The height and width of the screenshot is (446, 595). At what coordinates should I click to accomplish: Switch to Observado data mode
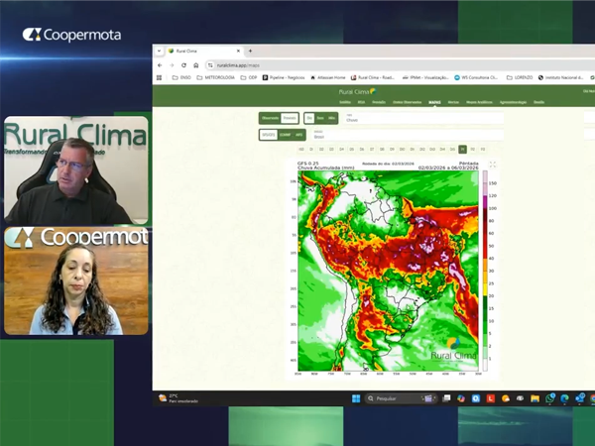[270, 118]
